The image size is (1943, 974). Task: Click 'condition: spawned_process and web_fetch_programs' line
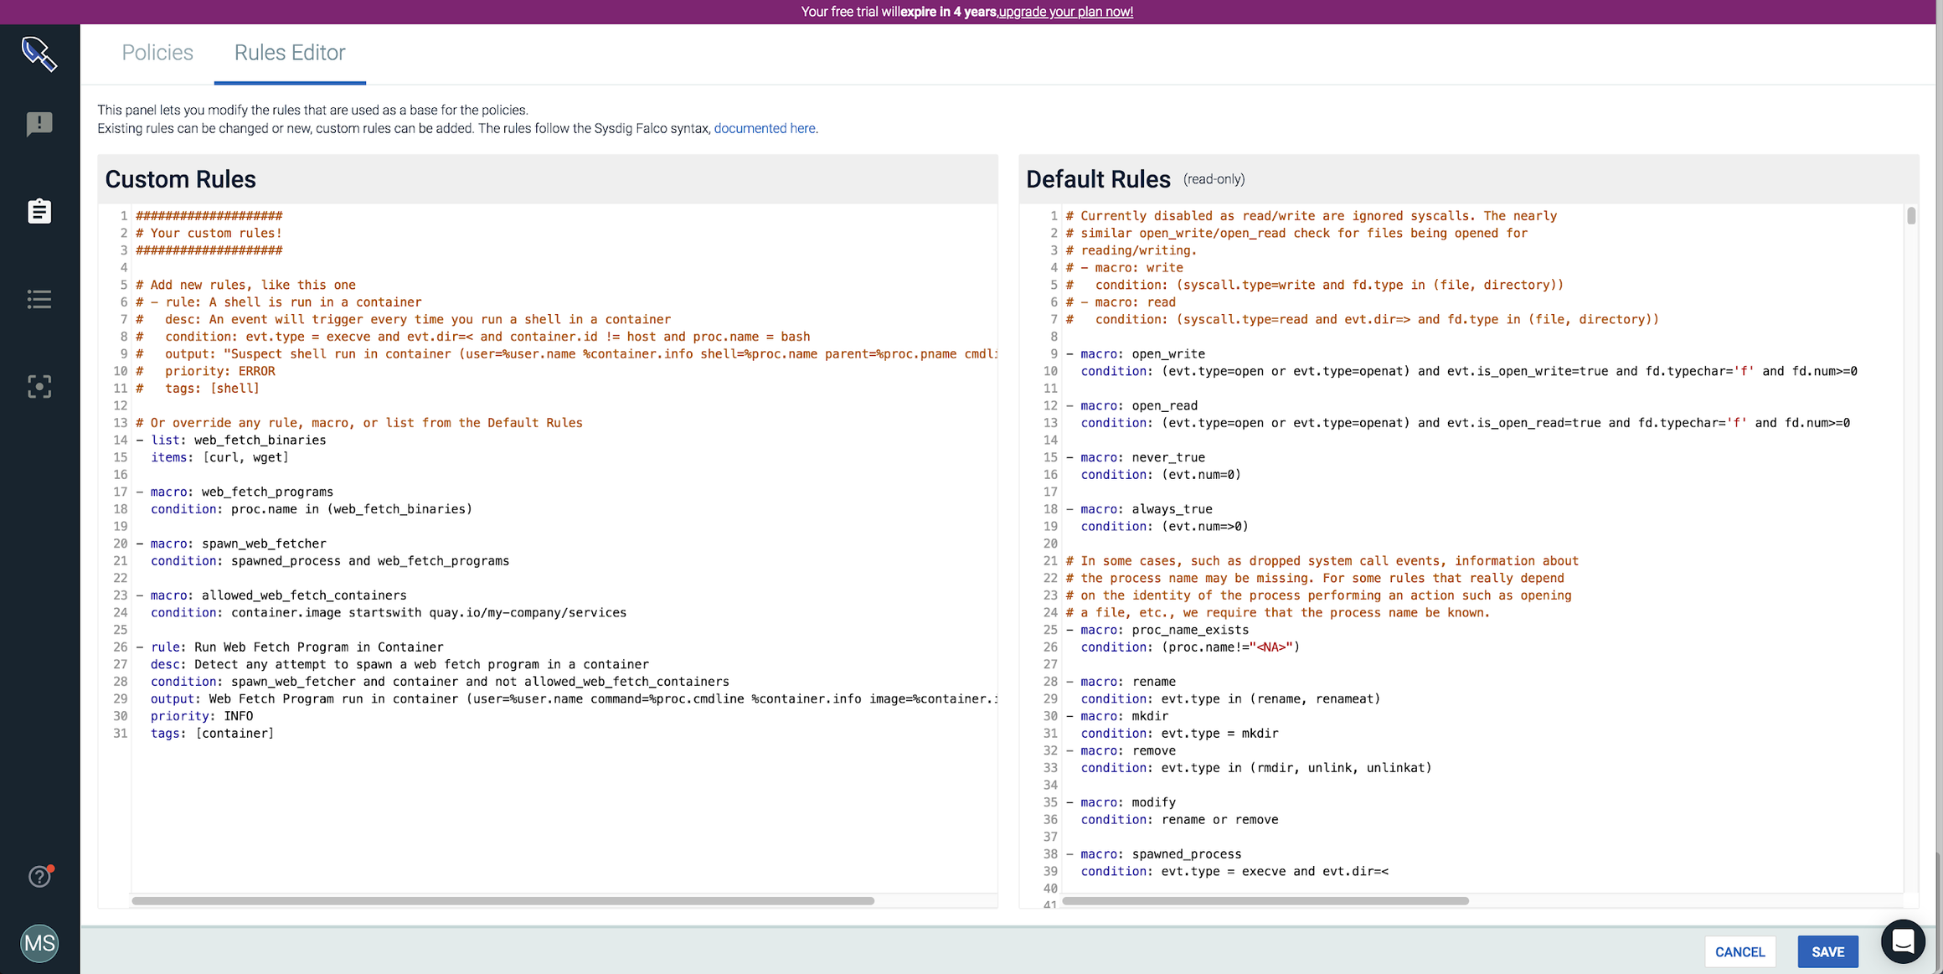point(330,561)
